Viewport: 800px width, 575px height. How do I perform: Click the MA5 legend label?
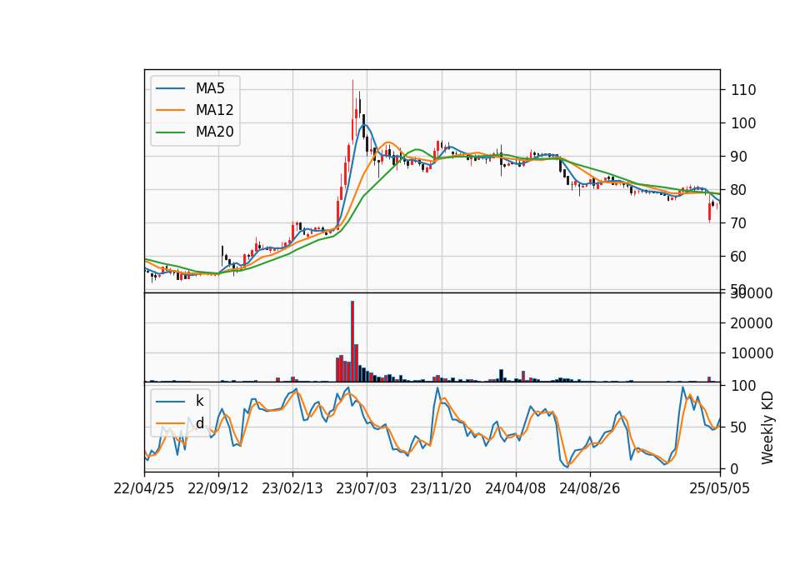[x=210, y=88]
